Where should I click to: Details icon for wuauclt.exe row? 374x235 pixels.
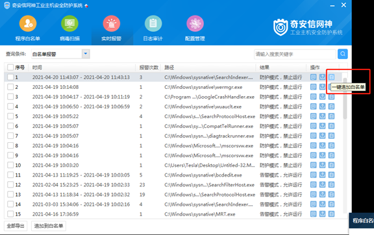[x=313, y=106]
